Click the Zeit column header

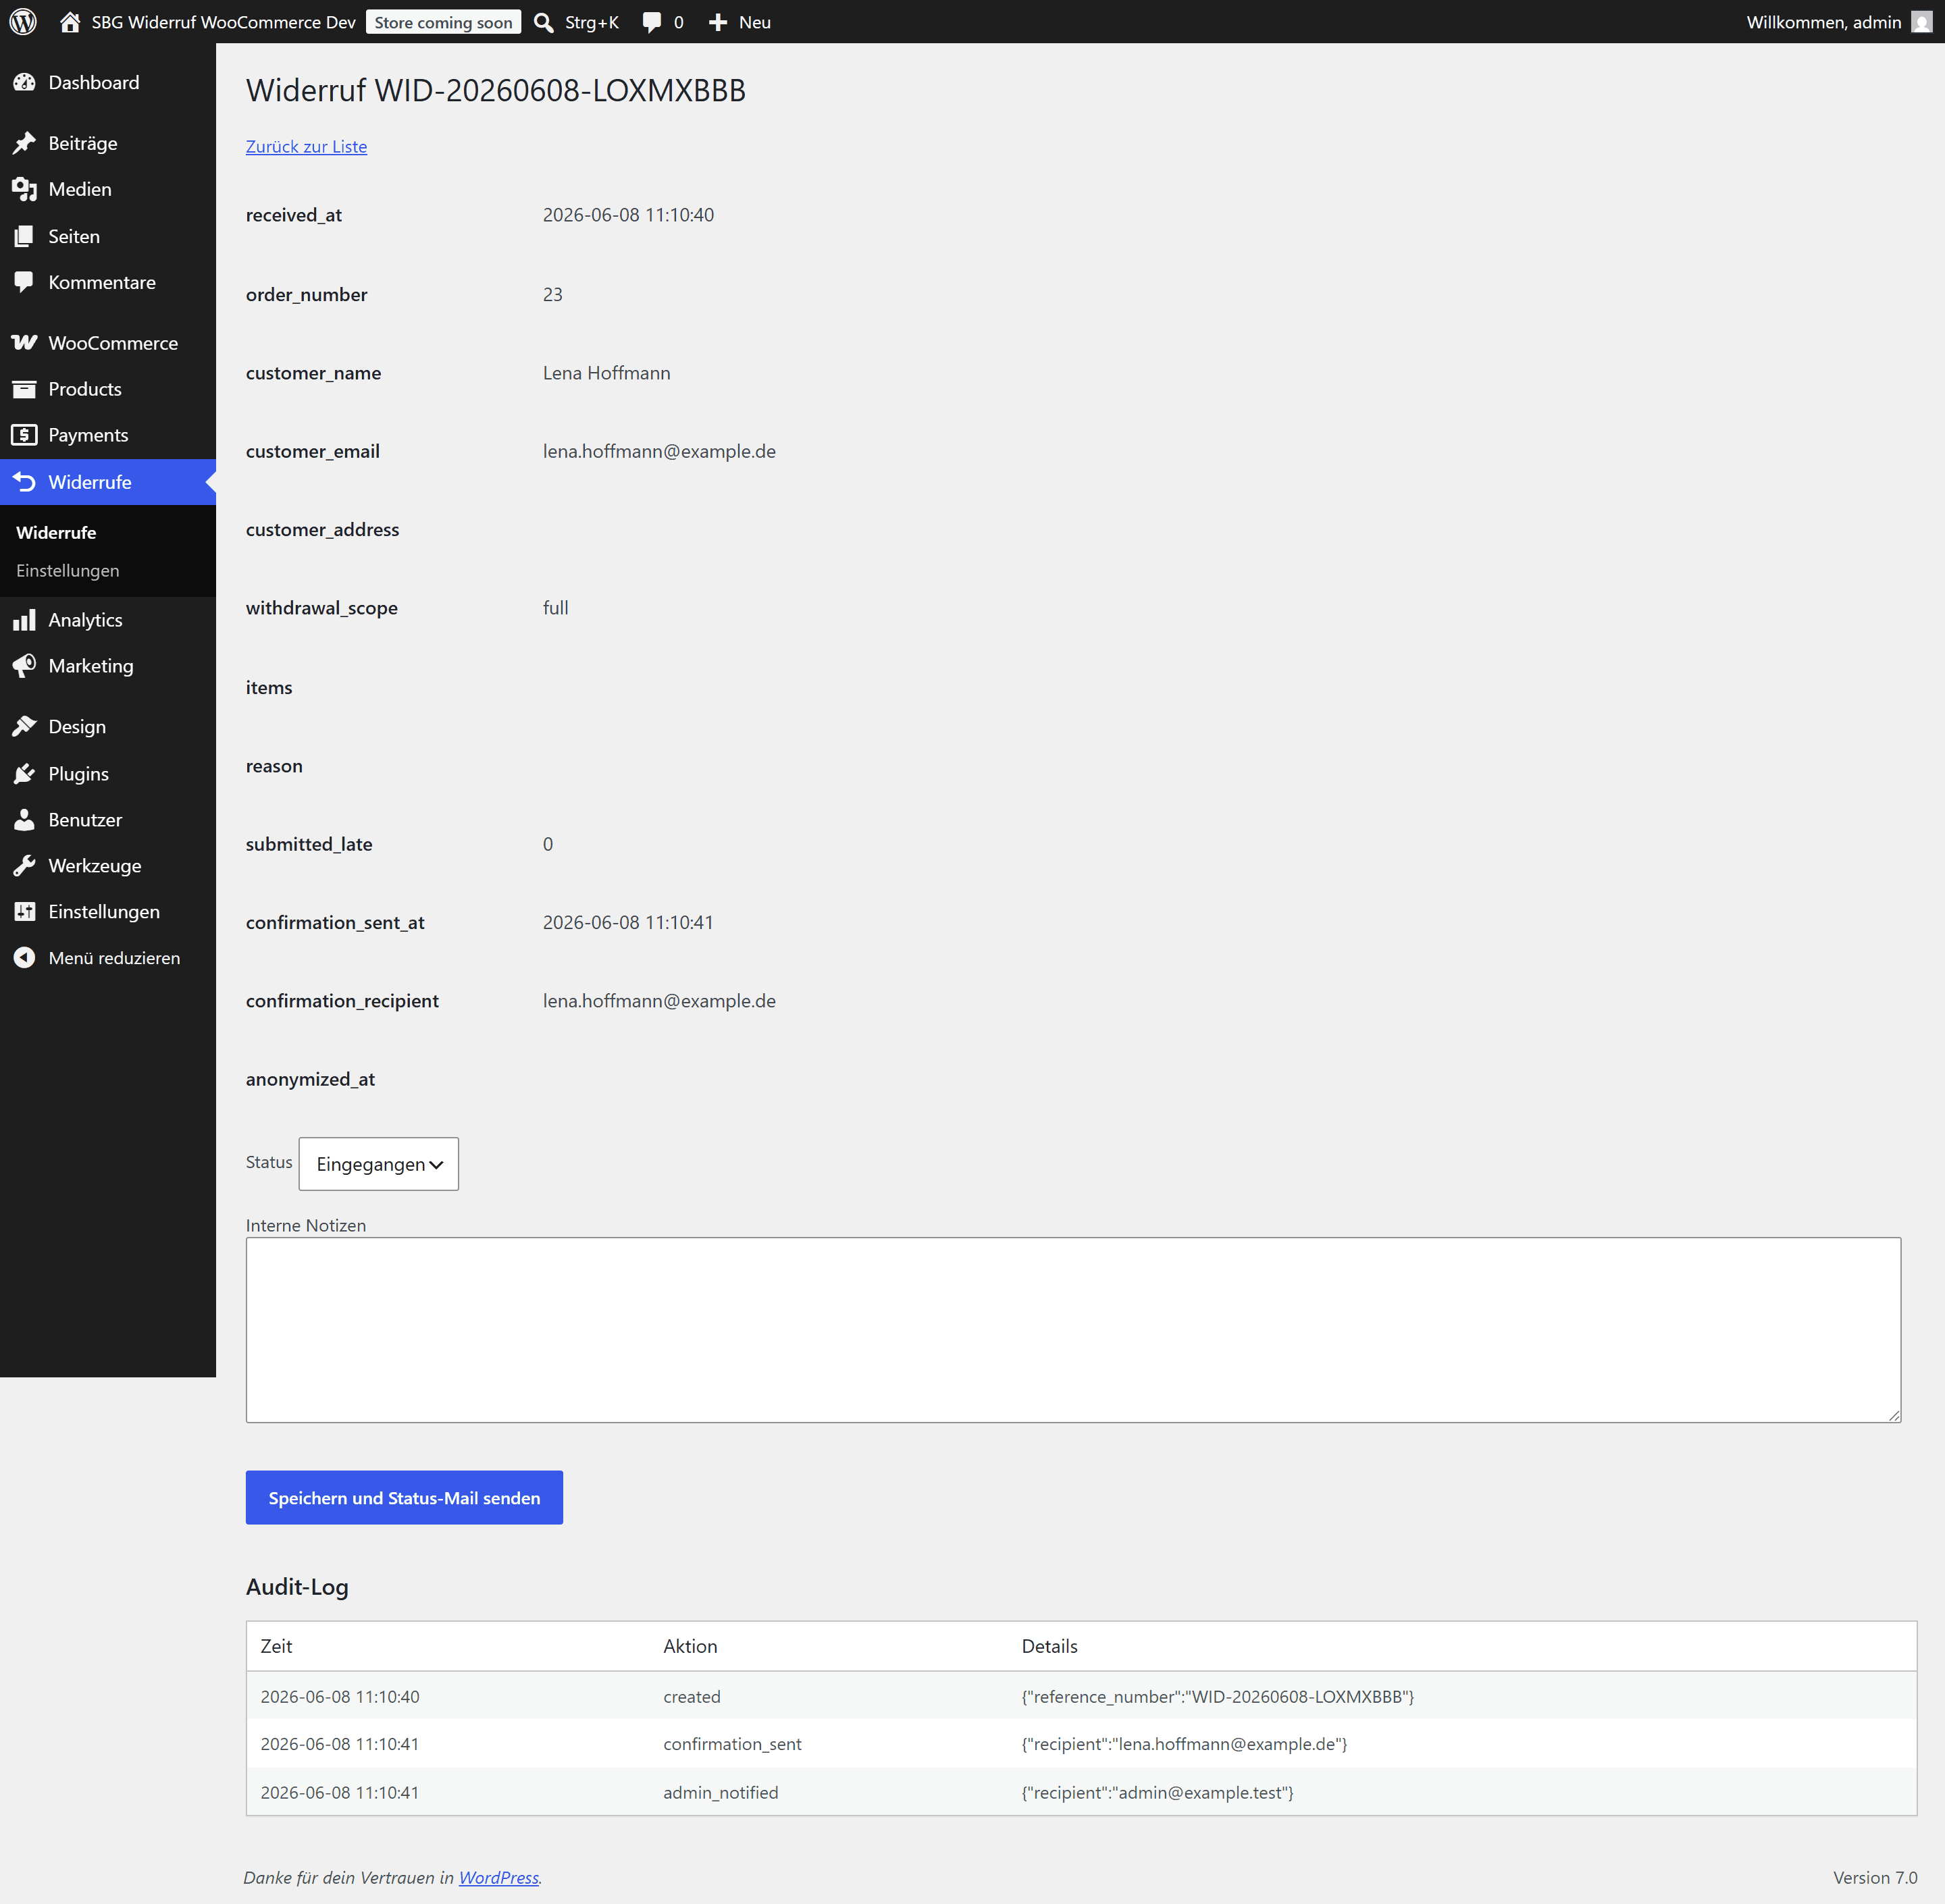point(276,1646)
